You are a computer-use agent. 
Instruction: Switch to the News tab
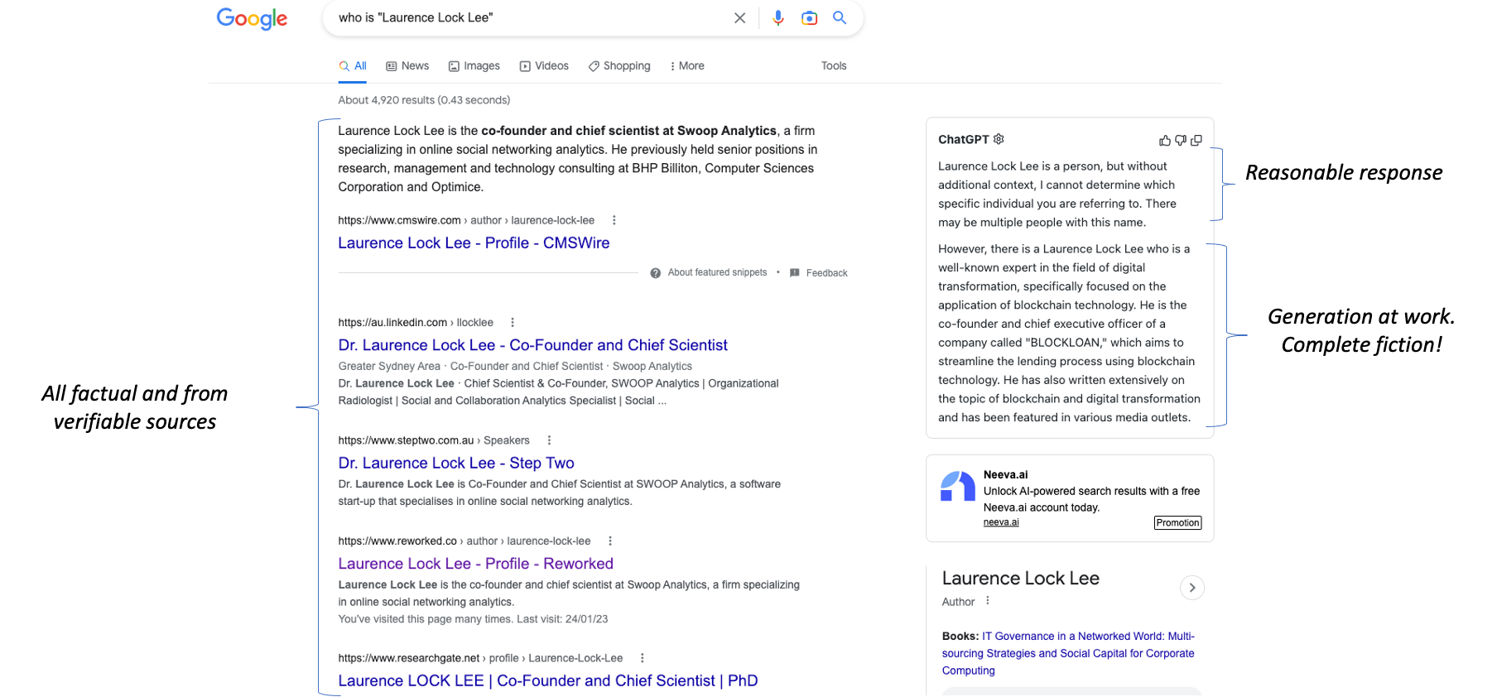407,66
